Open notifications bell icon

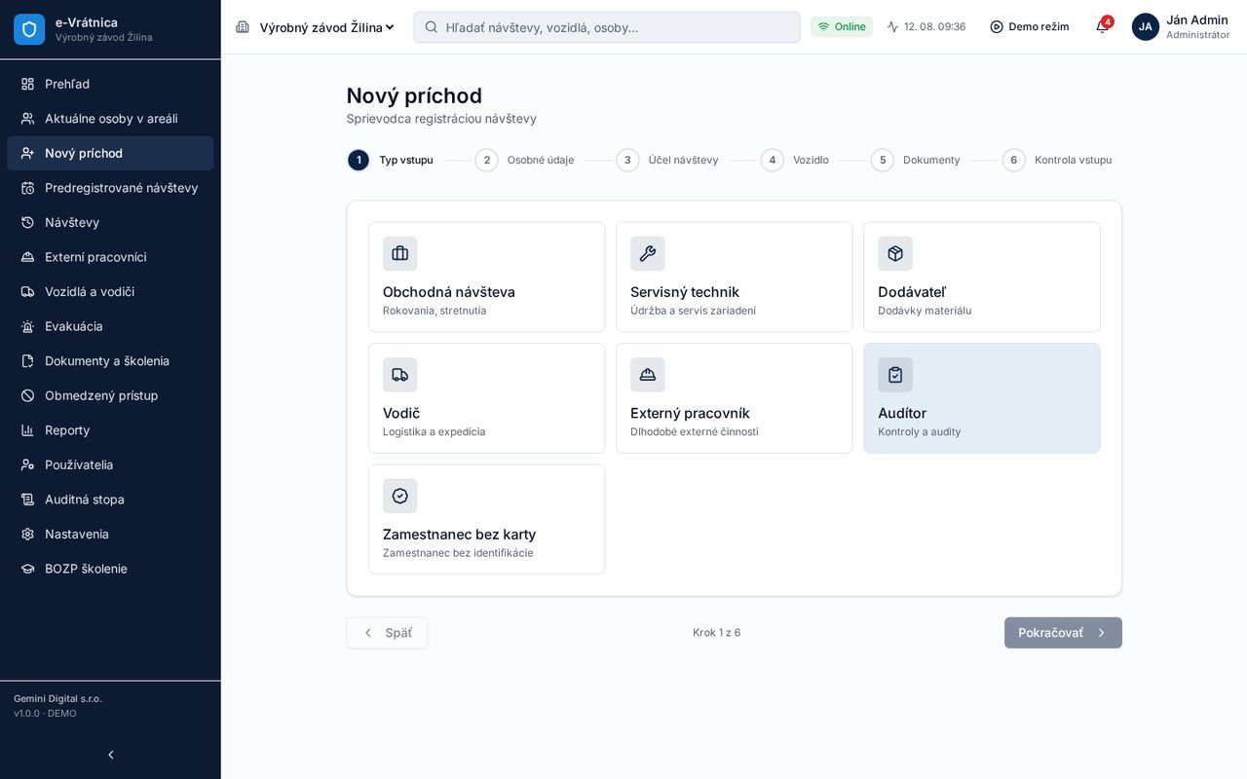click(1102, 27)
